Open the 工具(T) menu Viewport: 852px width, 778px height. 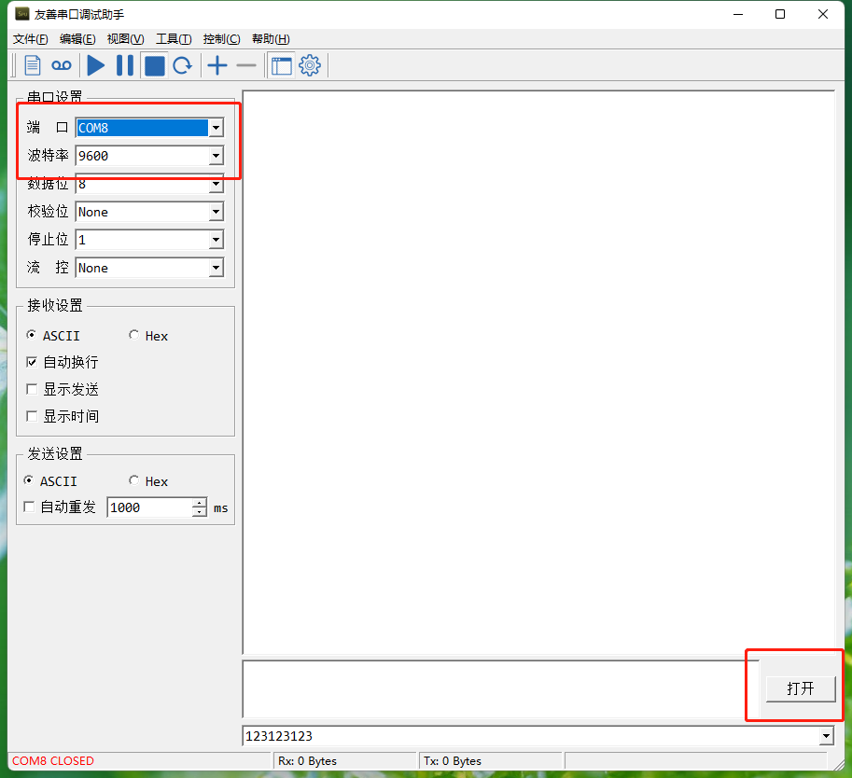click(174, 39)
